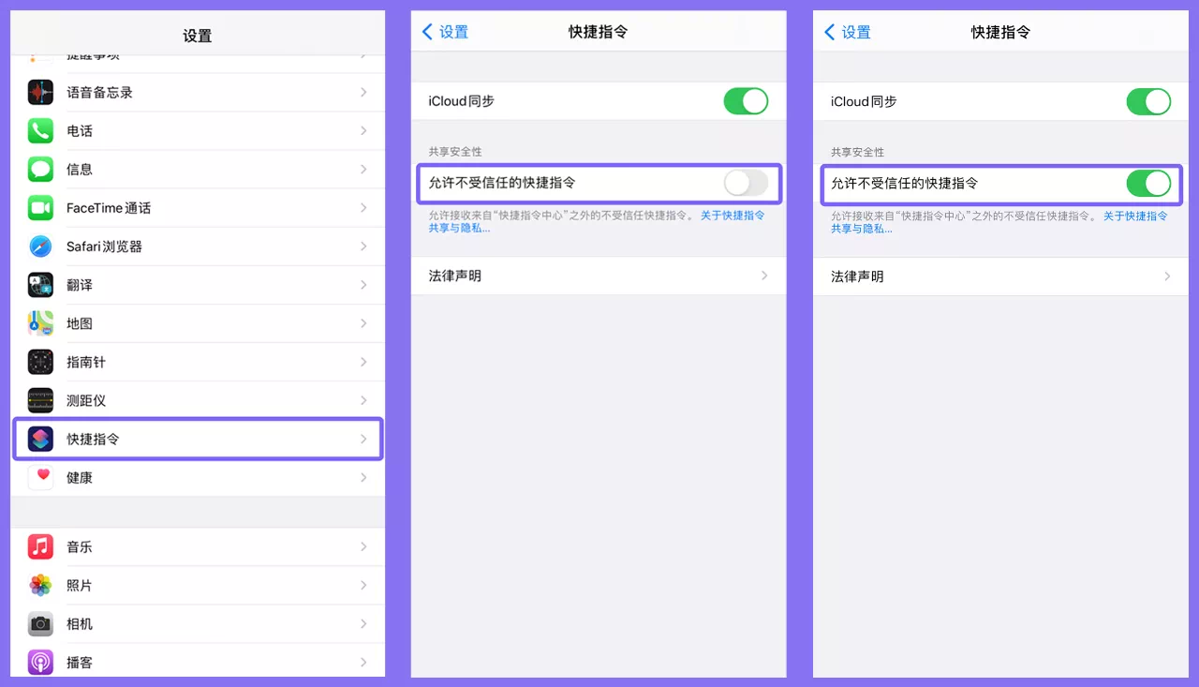
Task: Select 指南针 label in settings list
Action: pos(86,362)
